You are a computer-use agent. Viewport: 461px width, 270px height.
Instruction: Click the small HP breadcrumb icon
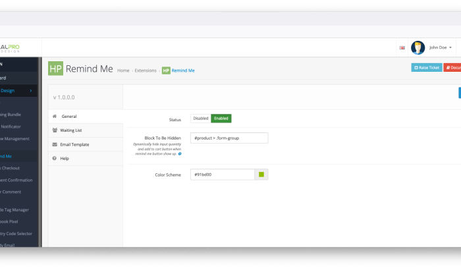(x=166, y=70)
